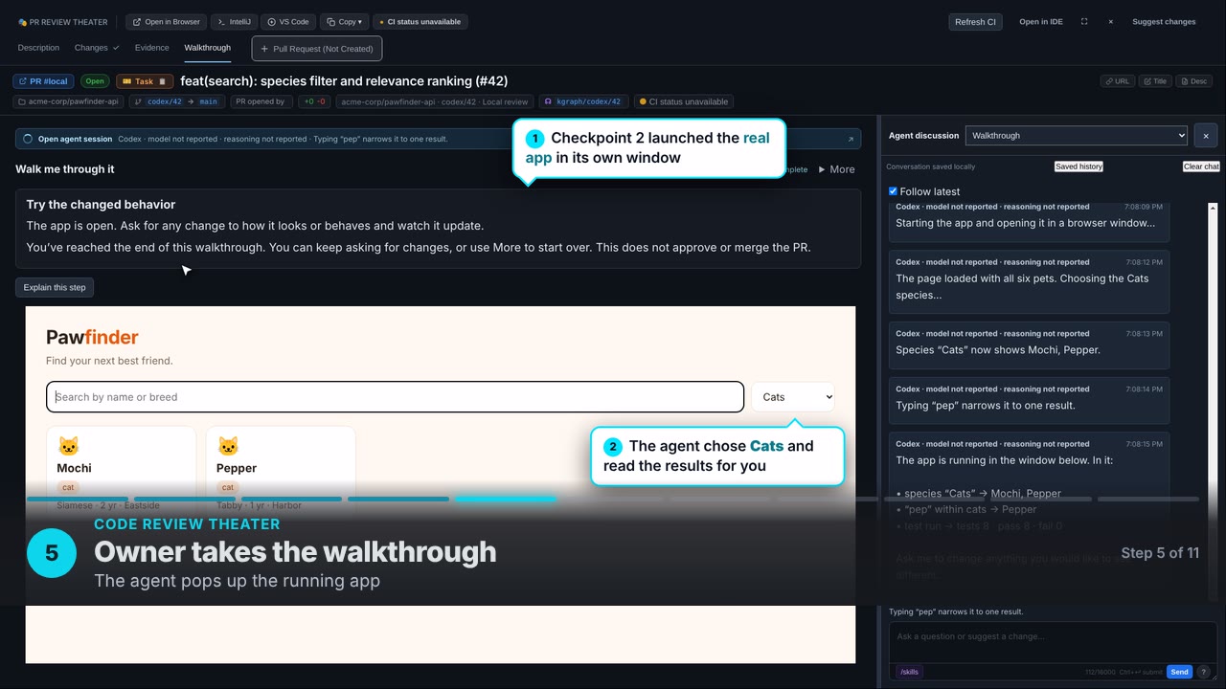Close the Agent discussion panel
The width and height of the screenshot is (1226, 689).
click(1206, 136)
